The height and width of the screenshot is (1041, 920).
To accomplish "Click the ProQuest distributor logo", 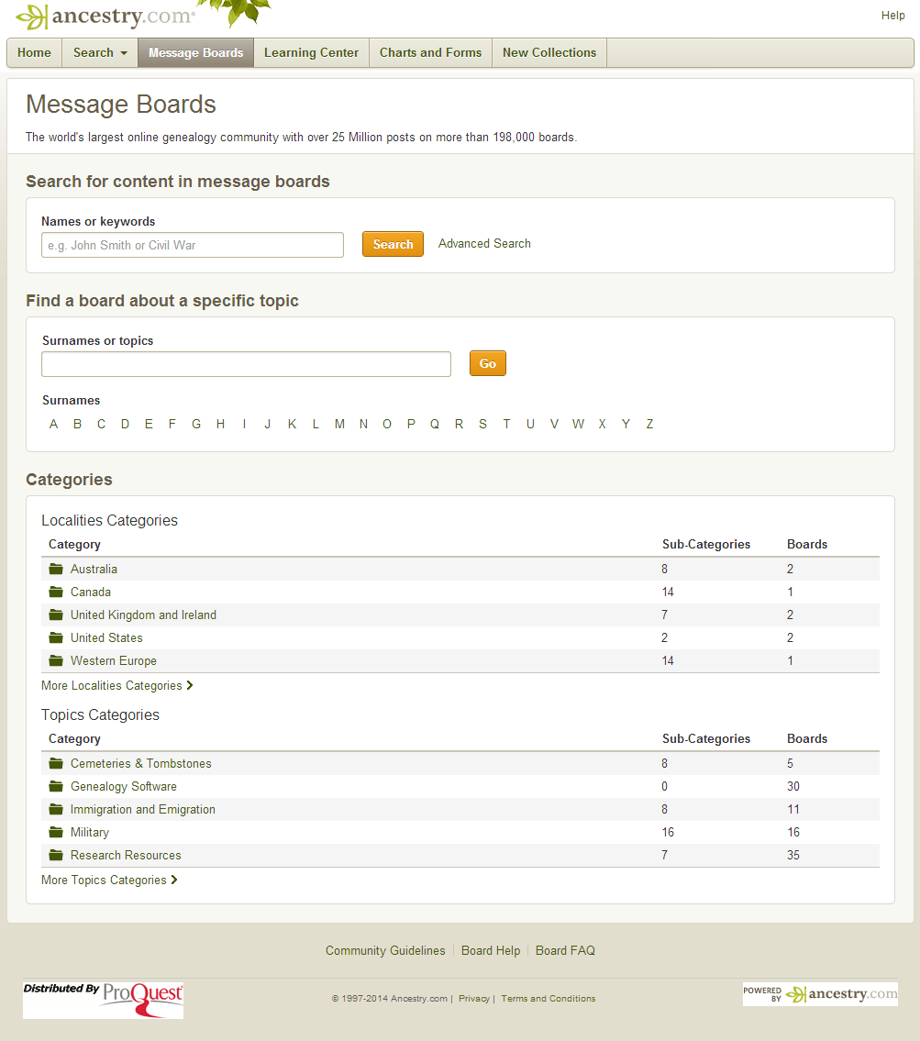I will (102, 999).
